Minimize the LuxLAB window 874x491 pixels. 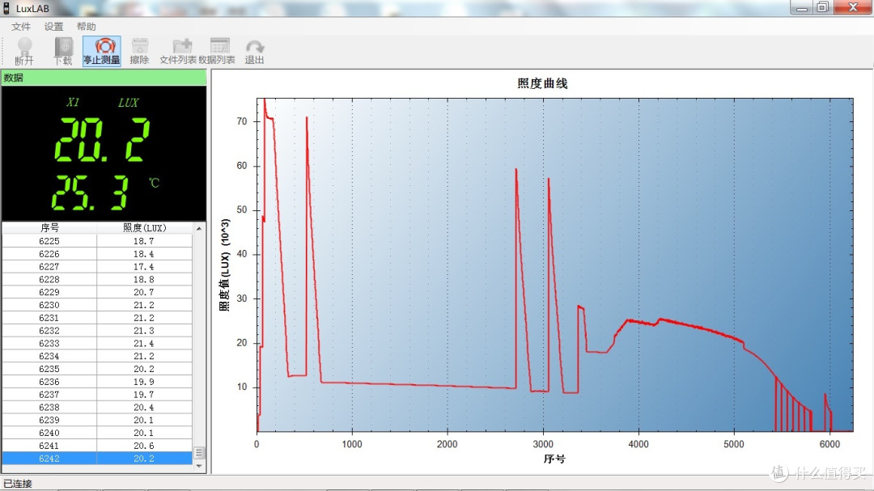(801, 7)
